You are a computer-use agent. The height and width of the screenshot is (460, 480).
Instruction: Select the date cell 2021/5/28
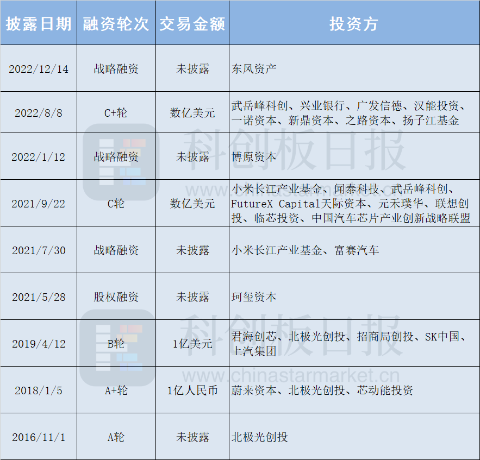(39, 297)
